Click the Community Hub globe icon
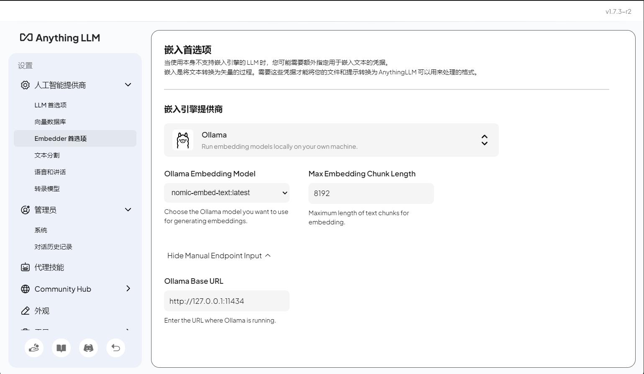Image resolution: width=644 pixels, height=374 pixels. coord(25,289)
